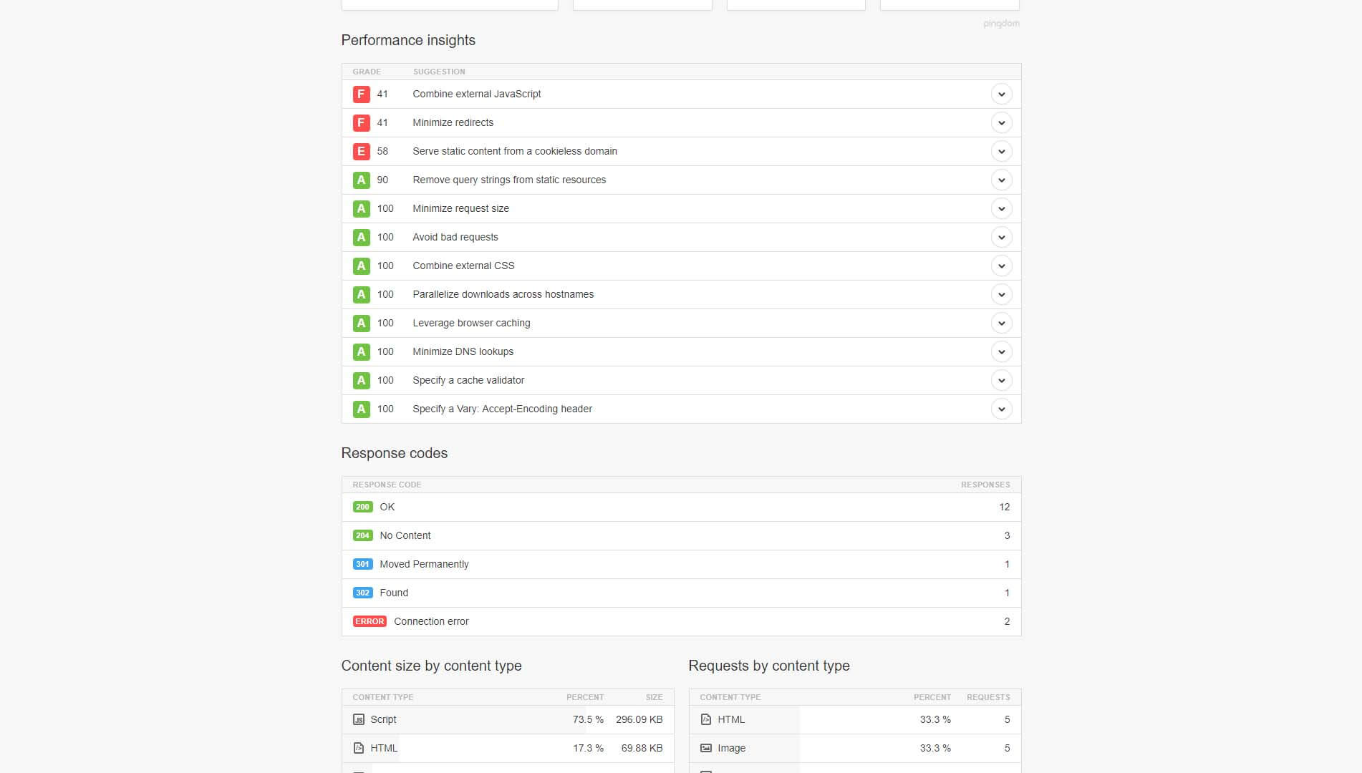Viewport: 1362px width, 773px height.
Task: Click the Image content type icon
Action: click(706, 748)
